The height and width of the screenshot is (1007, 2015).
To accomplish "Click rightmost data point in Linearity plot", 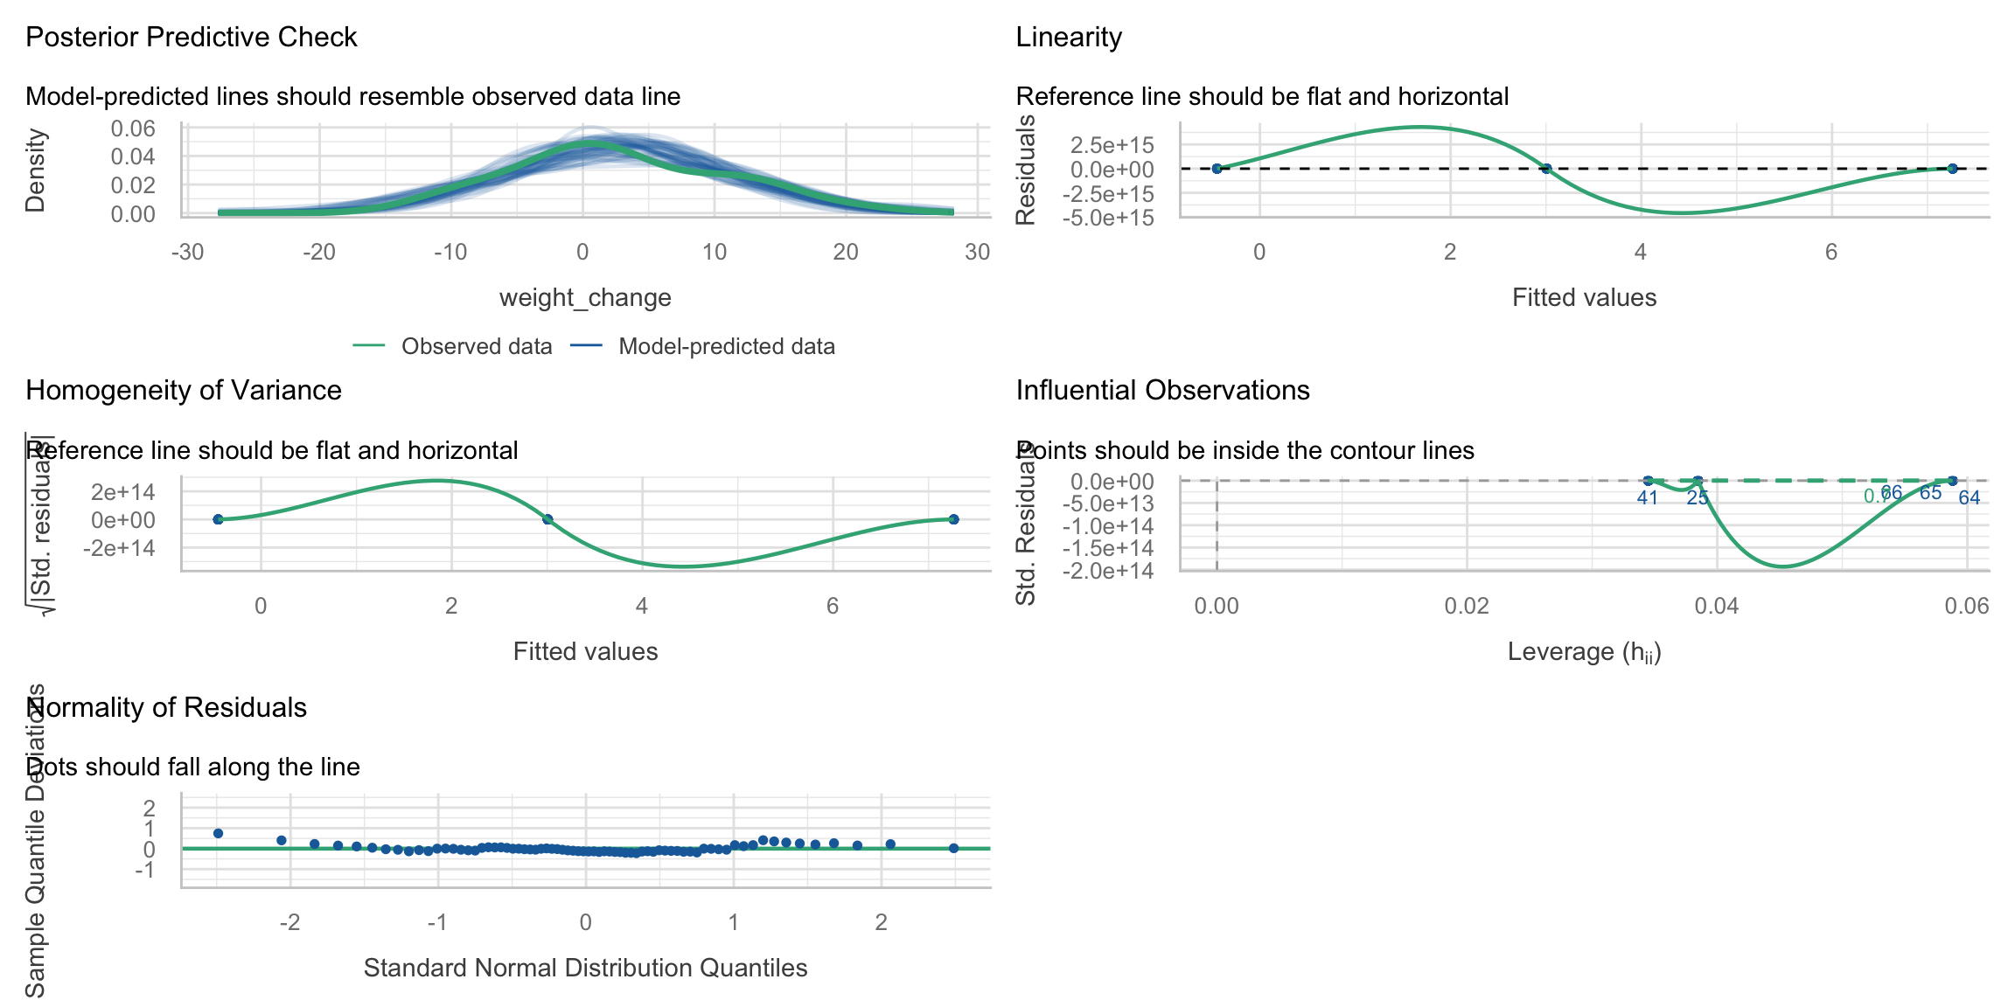I will click(x=1952, y=169).
